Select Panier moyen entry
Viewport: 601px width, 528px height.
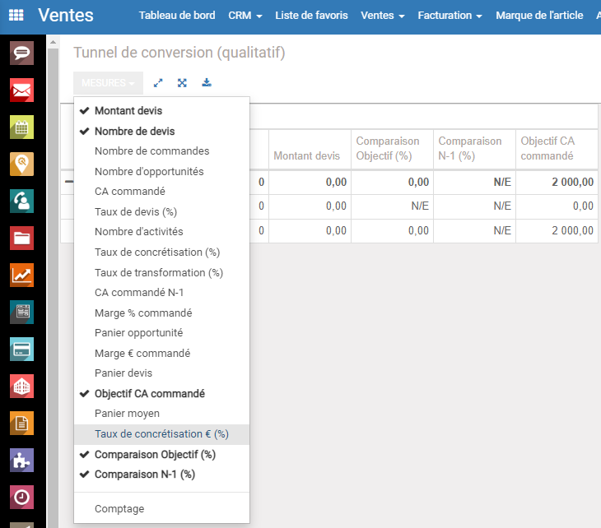[161, 413]
